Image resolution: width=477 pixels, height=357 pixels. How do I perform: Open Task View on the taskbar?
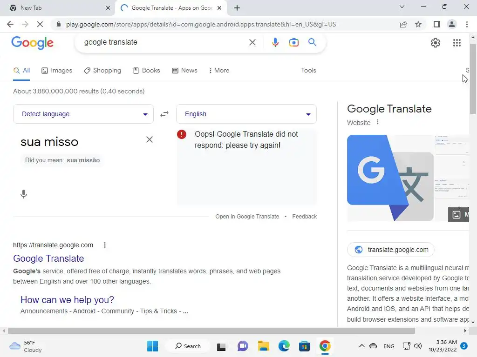(221, 346)
